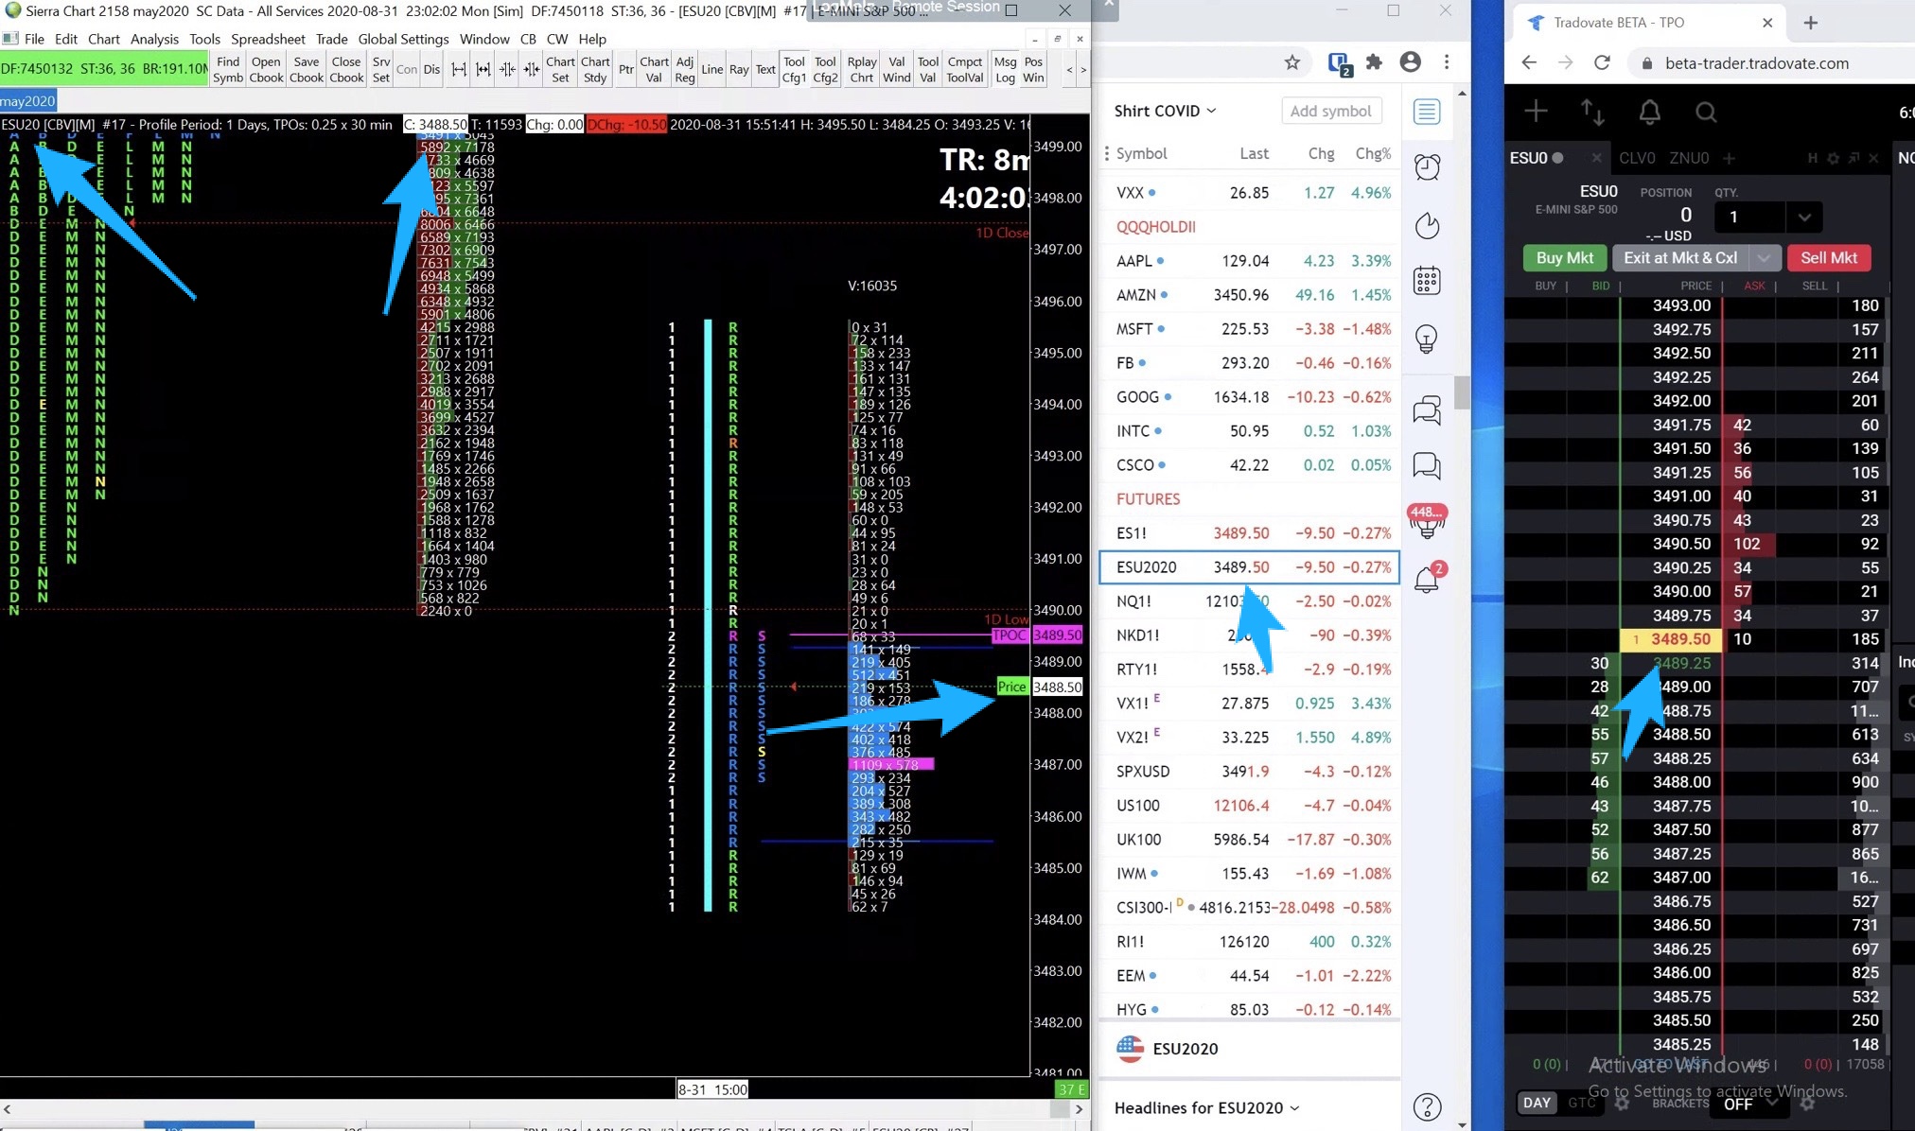
Task: Click the Tradovate notifications bell icon
Action: coord(1649,112)
